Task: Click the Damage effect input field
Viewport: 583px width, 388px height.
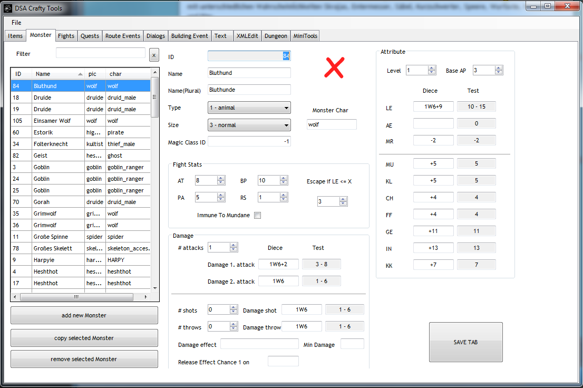Action: pyautogui.click(x=259, y=344)
